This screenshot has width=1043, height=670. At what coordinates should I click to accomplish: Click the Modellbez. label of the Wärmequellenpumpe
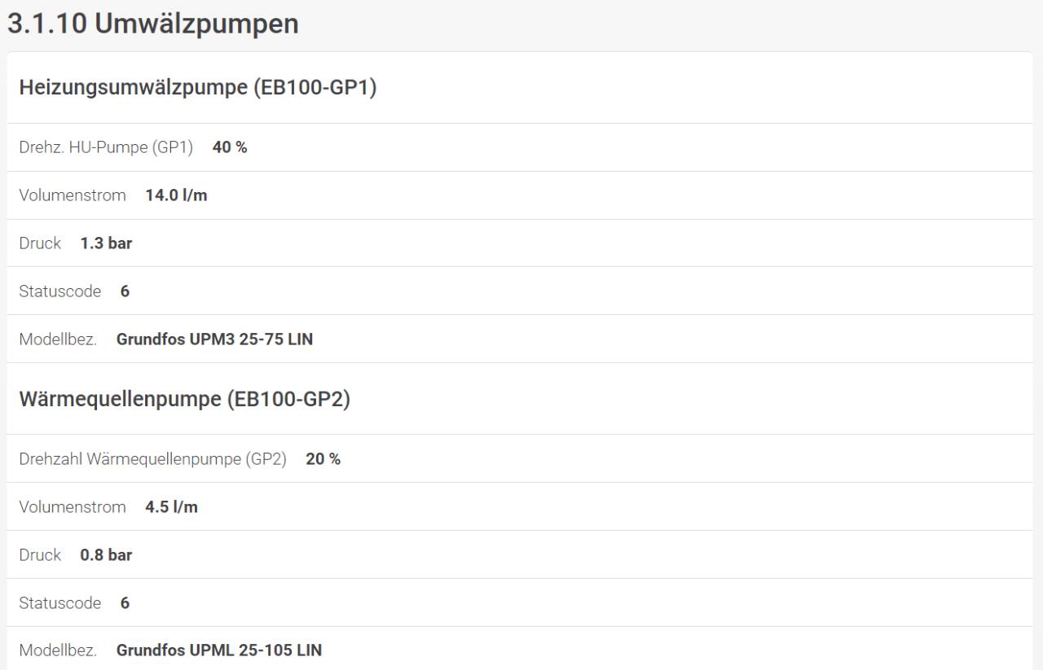click(x=58, y=650)
